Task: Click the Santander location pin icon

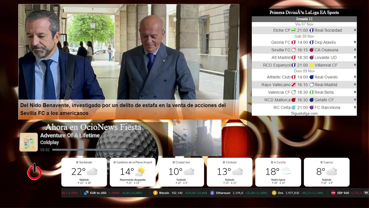Action: pos(77,162)
